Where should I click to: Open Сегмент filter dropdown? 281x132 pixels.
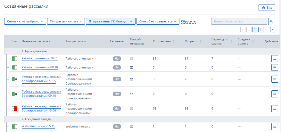[x=25, y=21]
